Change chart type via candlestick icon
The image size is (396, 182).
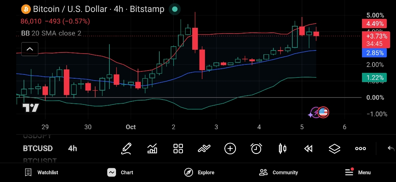pyautogui.click(x=282, y=148)
